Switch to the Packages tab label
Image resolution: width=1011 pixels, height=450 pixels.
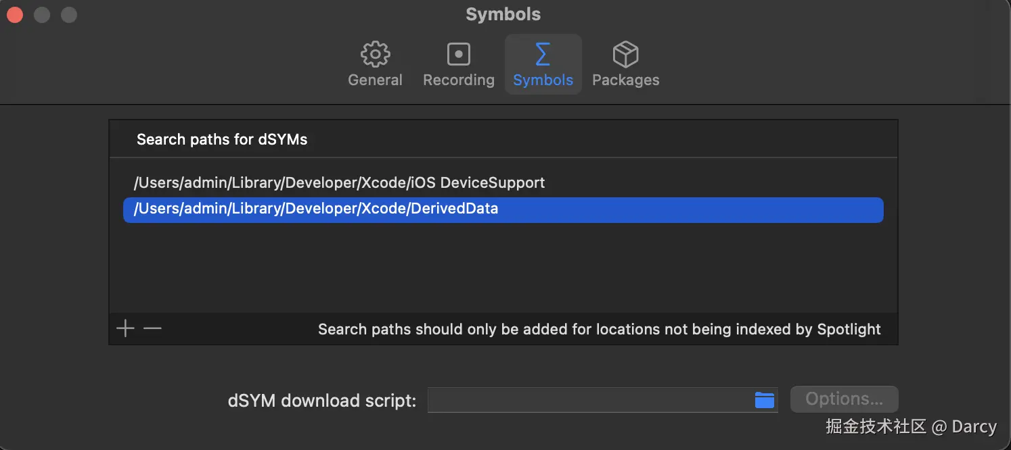click(x=625, y=80)
